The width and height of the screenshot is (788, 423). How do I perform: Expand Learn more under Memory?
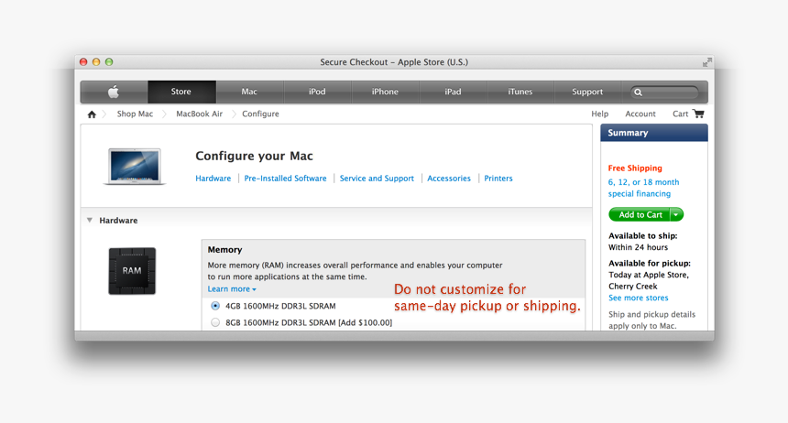point(232,288)
